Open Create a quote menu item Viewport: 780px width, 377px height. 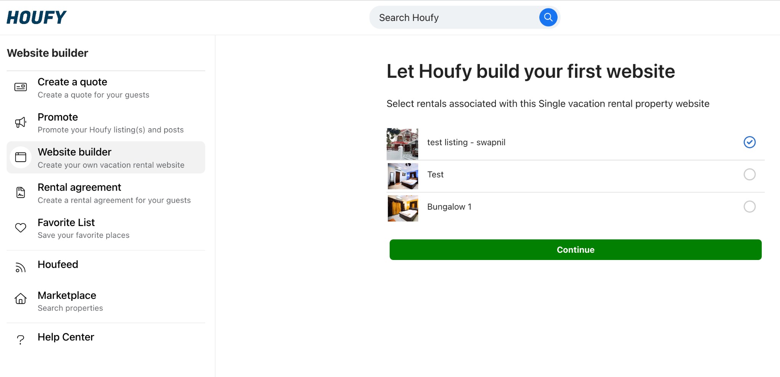pyautogui.click(x=106, y=88)
